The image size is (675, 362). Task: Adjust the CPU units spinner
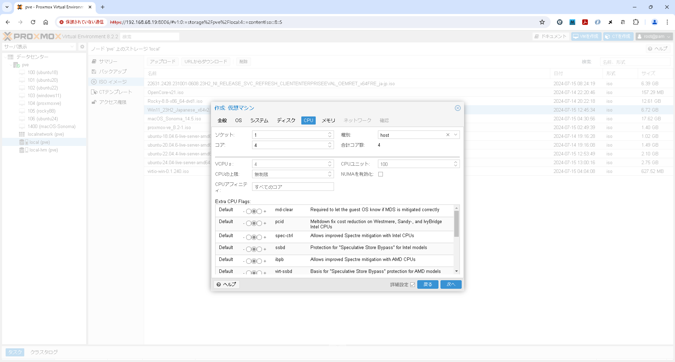coord(456,164)
